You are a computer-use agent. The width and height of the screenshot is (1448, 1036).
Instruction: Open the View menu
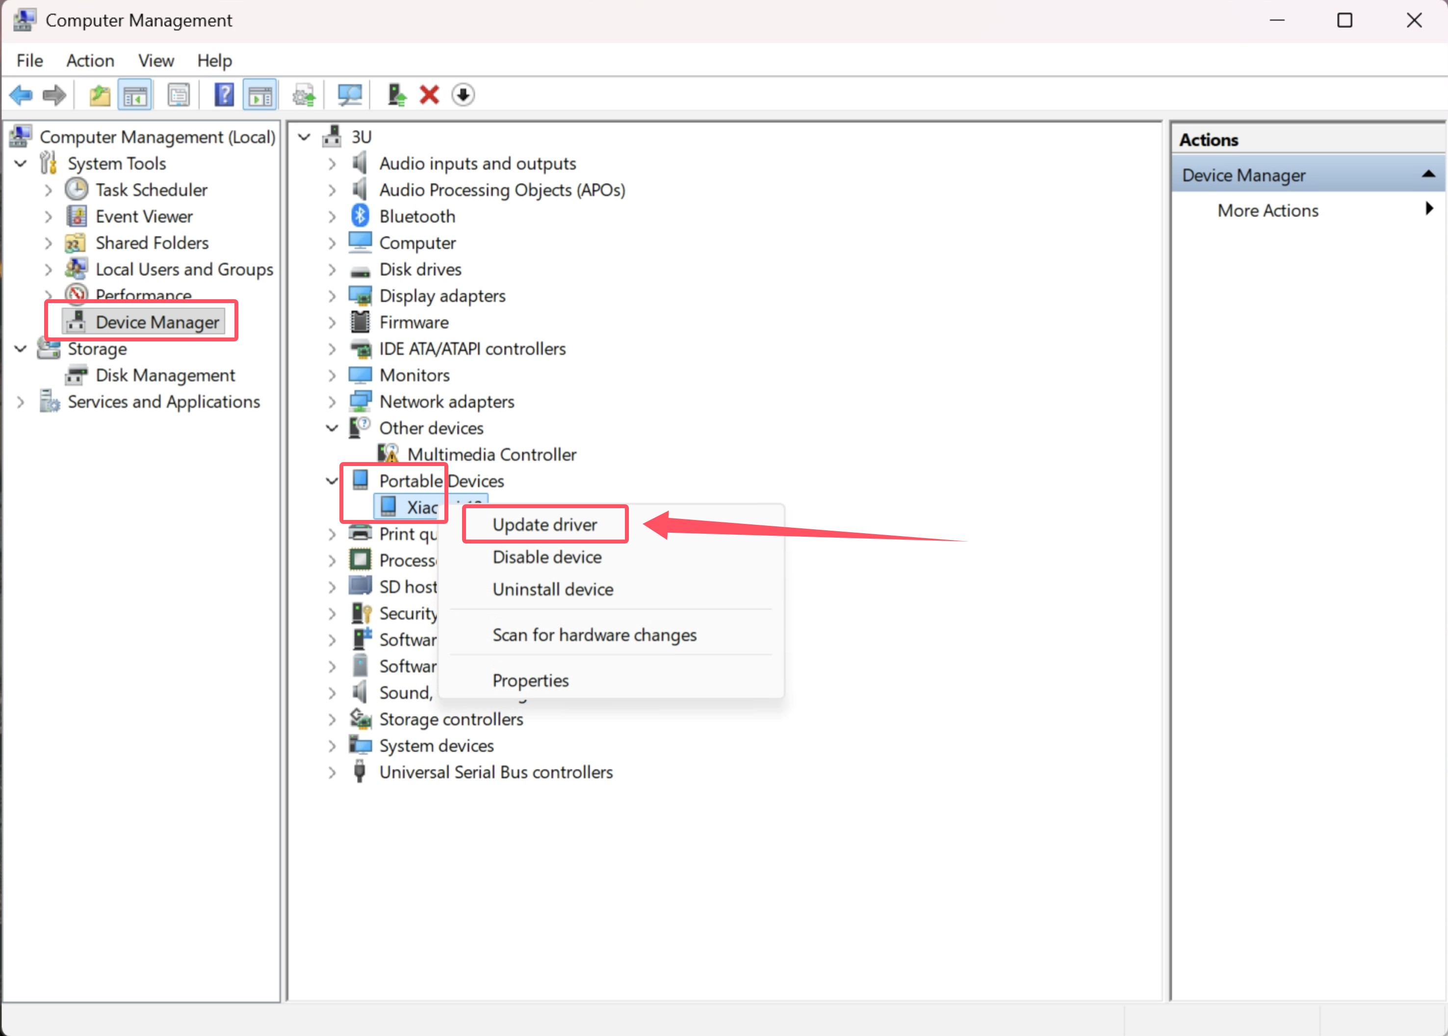point(155,61)
